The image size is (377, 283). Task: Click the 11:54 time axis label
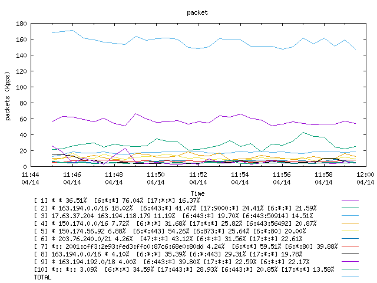240,178
